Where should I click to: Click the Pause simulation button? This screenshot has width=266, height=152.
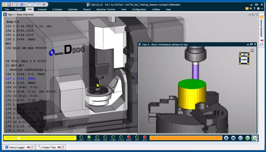tap(241, 138)
